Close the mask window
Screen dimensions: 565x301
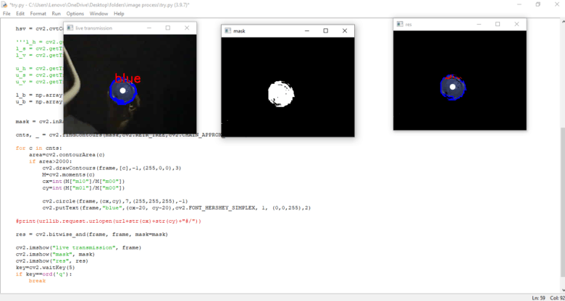pos(345,31)
